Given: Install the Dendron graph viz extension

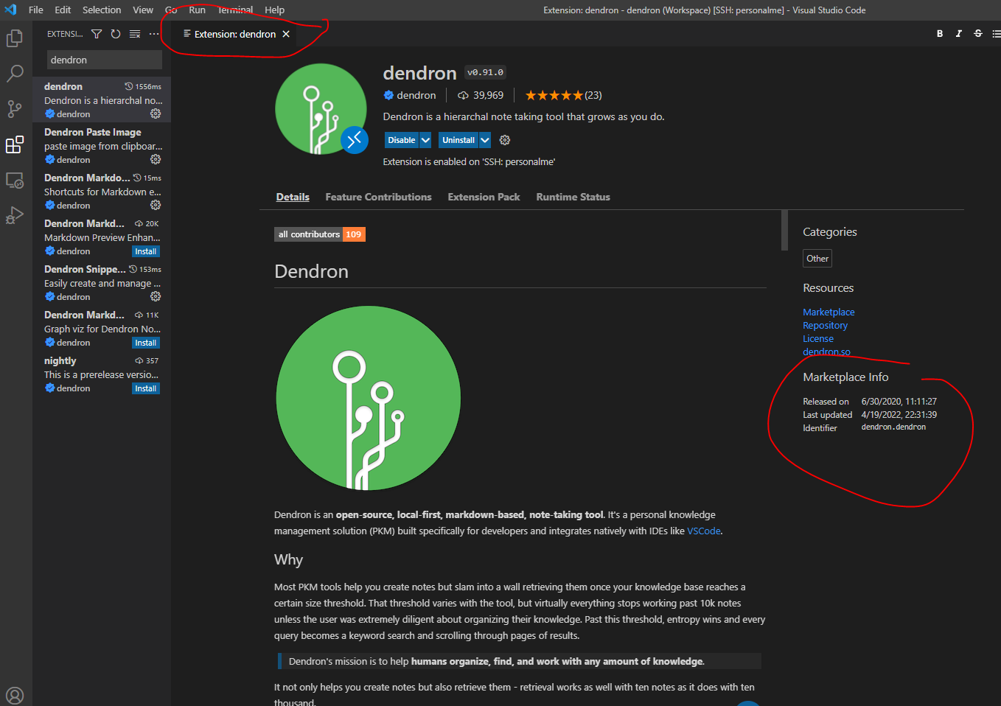Looking at the screenshot, I should (x=146, y=343).
